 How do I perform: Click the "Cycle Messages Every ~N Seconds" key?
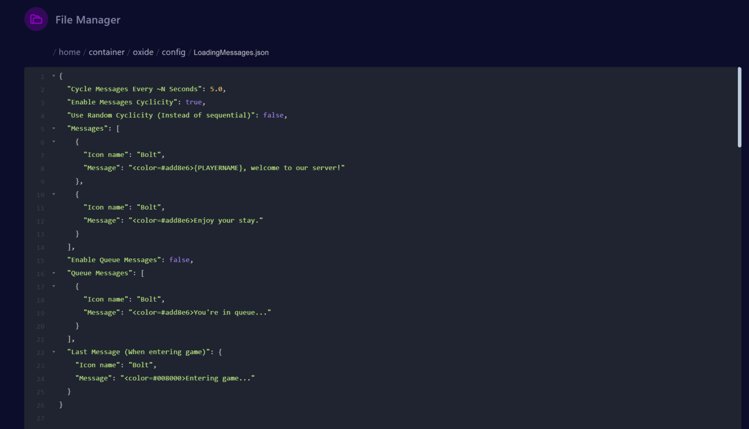(135, 89)
